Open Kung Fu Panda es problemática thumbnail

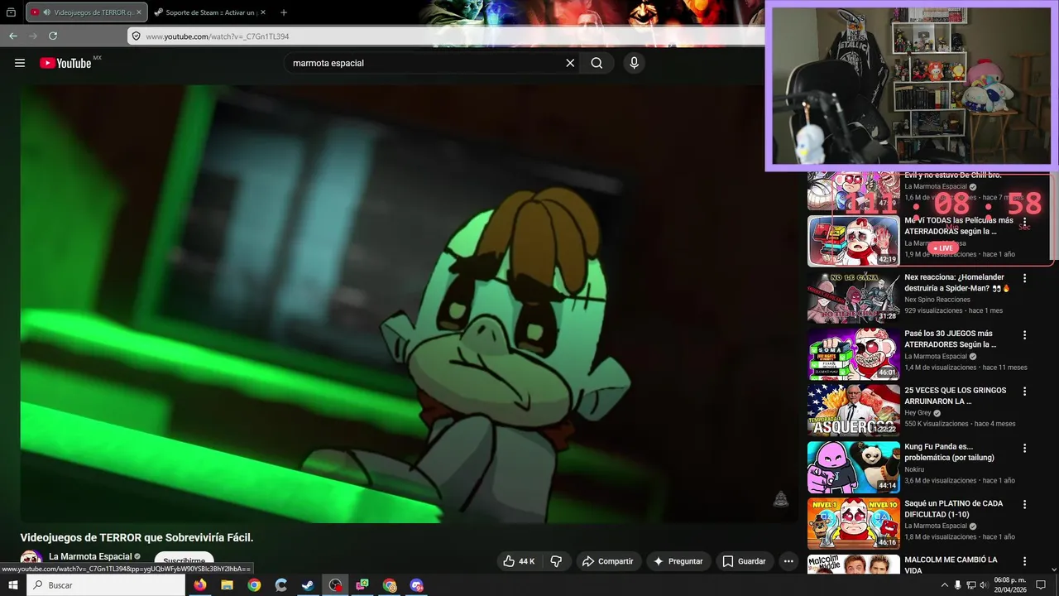click(x=854, y=467)
